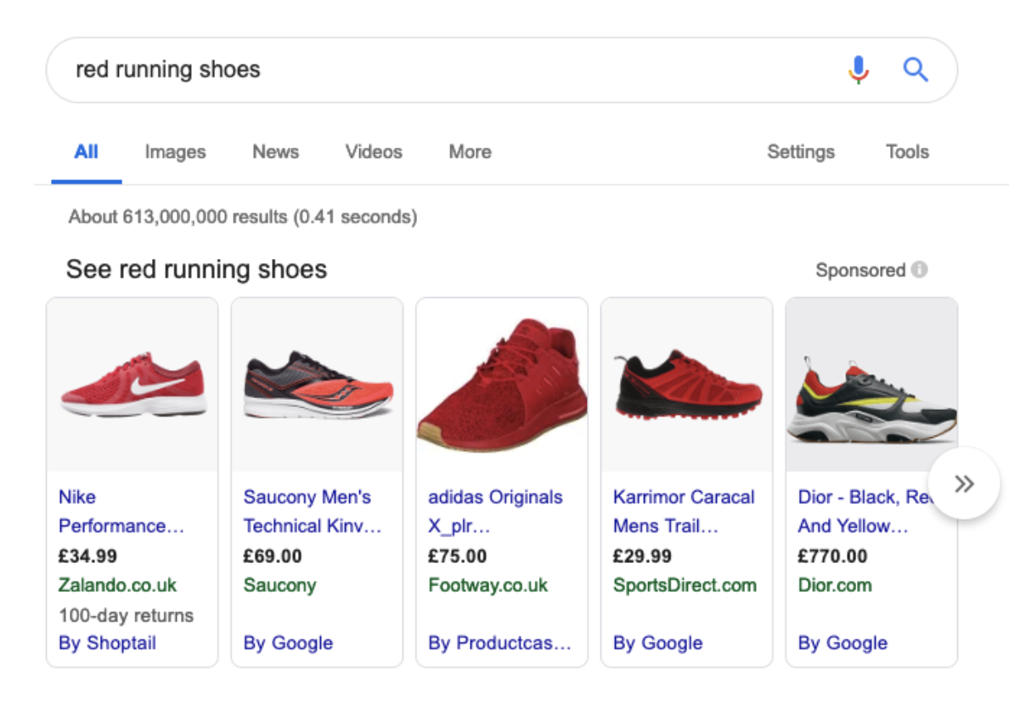Expand the Tools filter options
1009x720 pixels.
point(906,152)
